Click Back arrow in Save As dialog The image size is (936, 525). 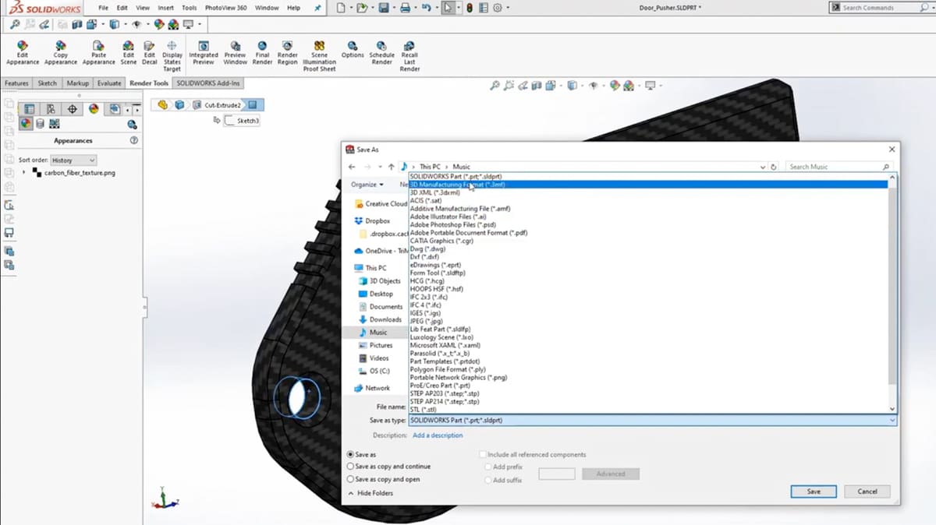(x=352, y=167)
